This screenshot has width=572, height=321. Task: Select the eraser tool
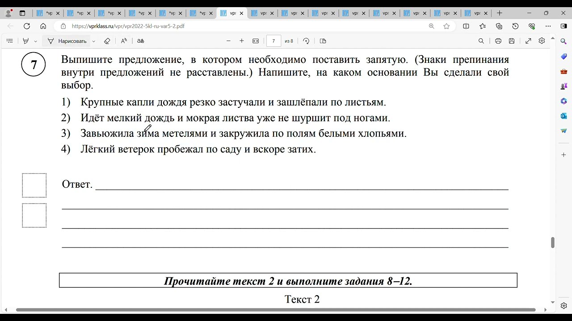pos(107,41)
